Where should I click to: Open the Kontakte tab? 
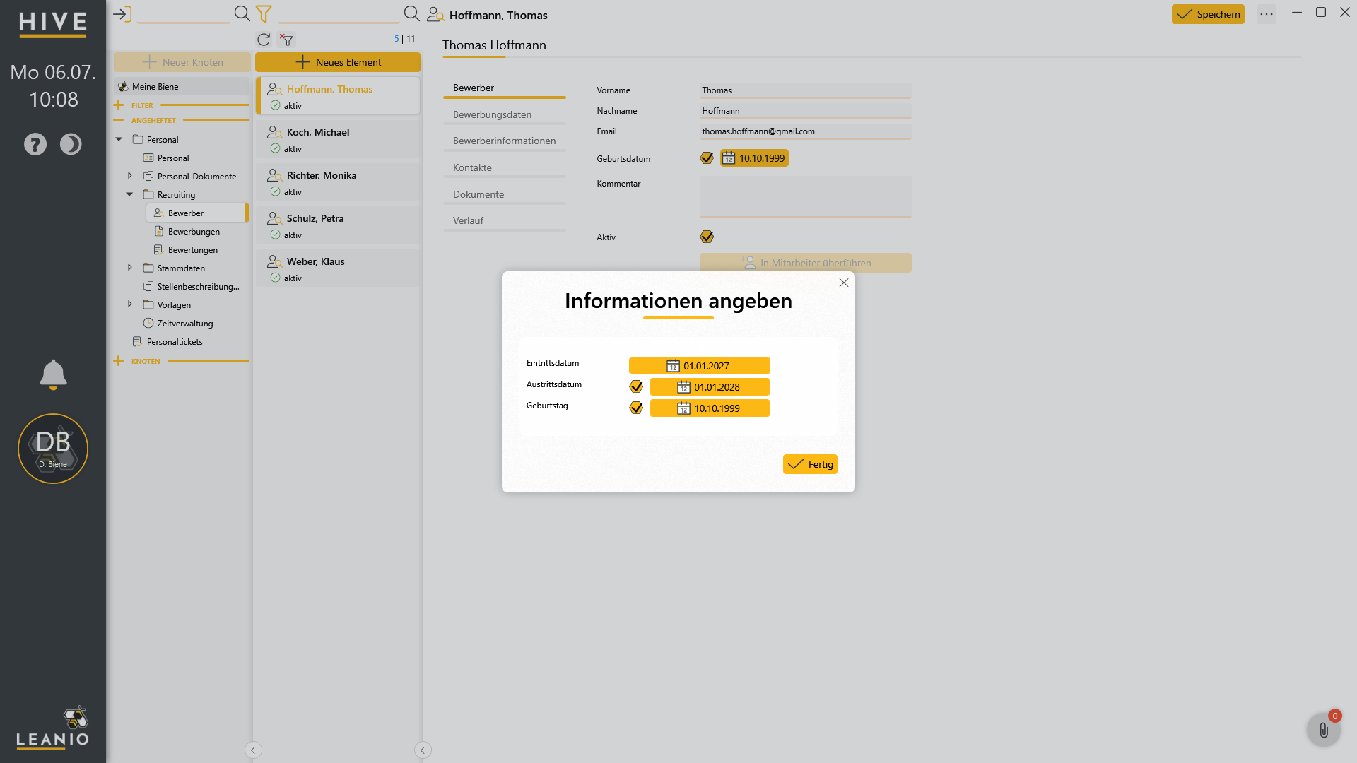pyautogui.click(x=505, y=167)
